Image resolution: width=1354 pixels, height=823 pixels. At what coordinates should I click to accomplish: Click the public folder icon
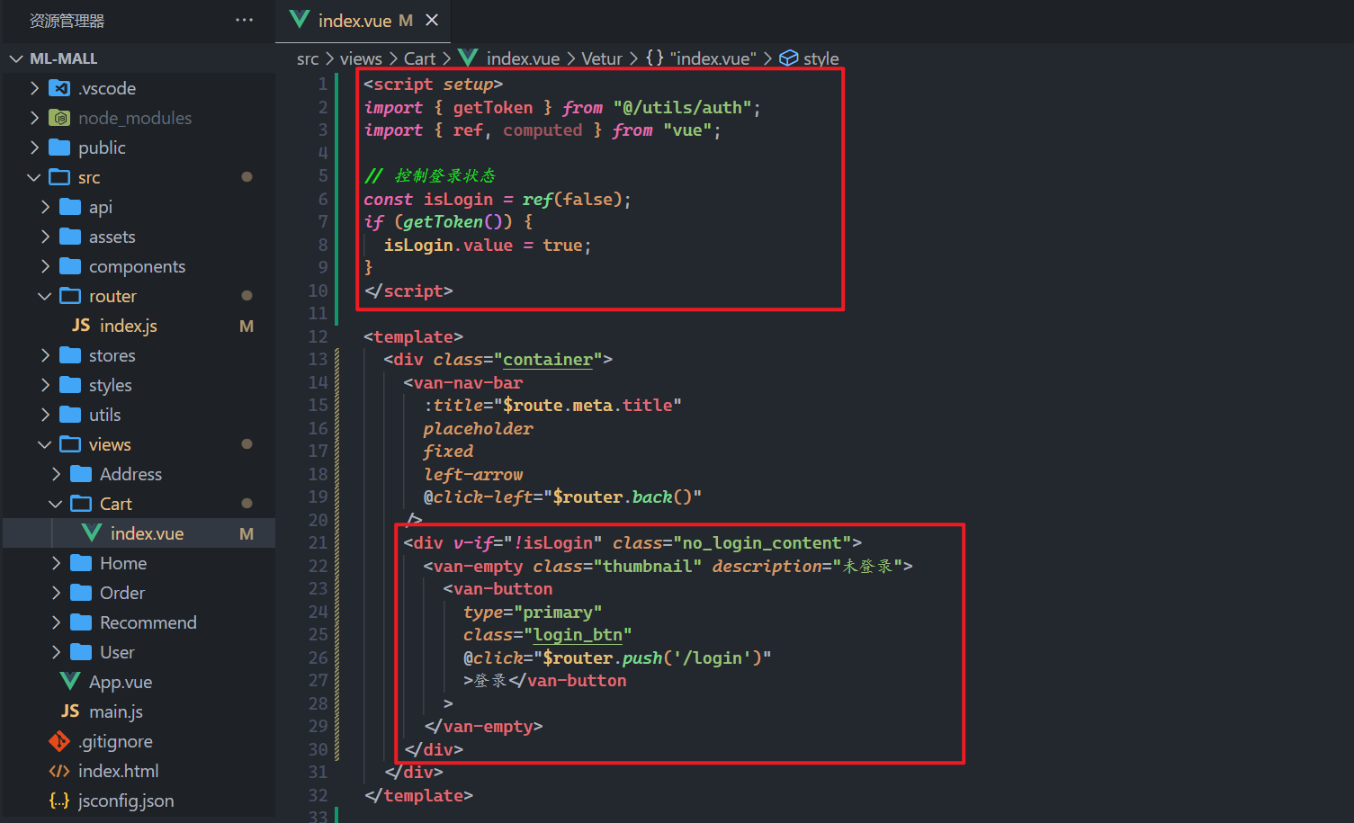point(59,148)
